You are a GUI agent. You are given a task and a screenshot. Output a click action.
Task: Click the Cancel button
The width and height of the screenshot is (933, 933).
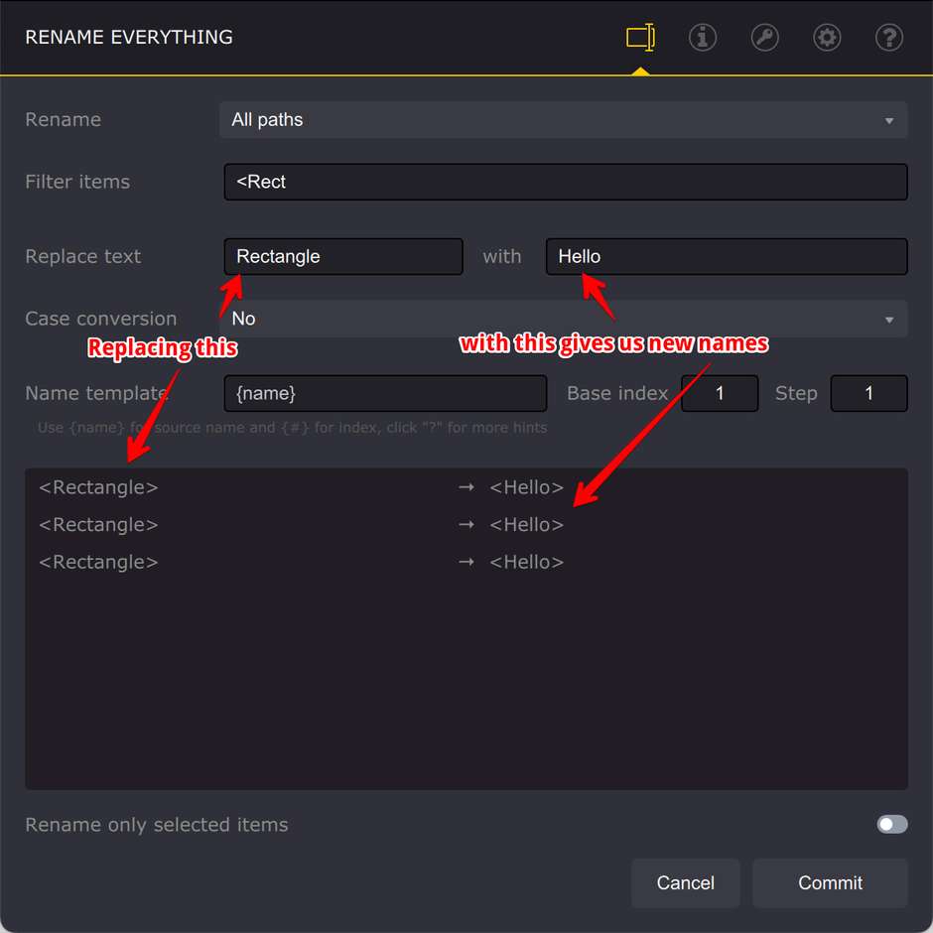[686, 882]
